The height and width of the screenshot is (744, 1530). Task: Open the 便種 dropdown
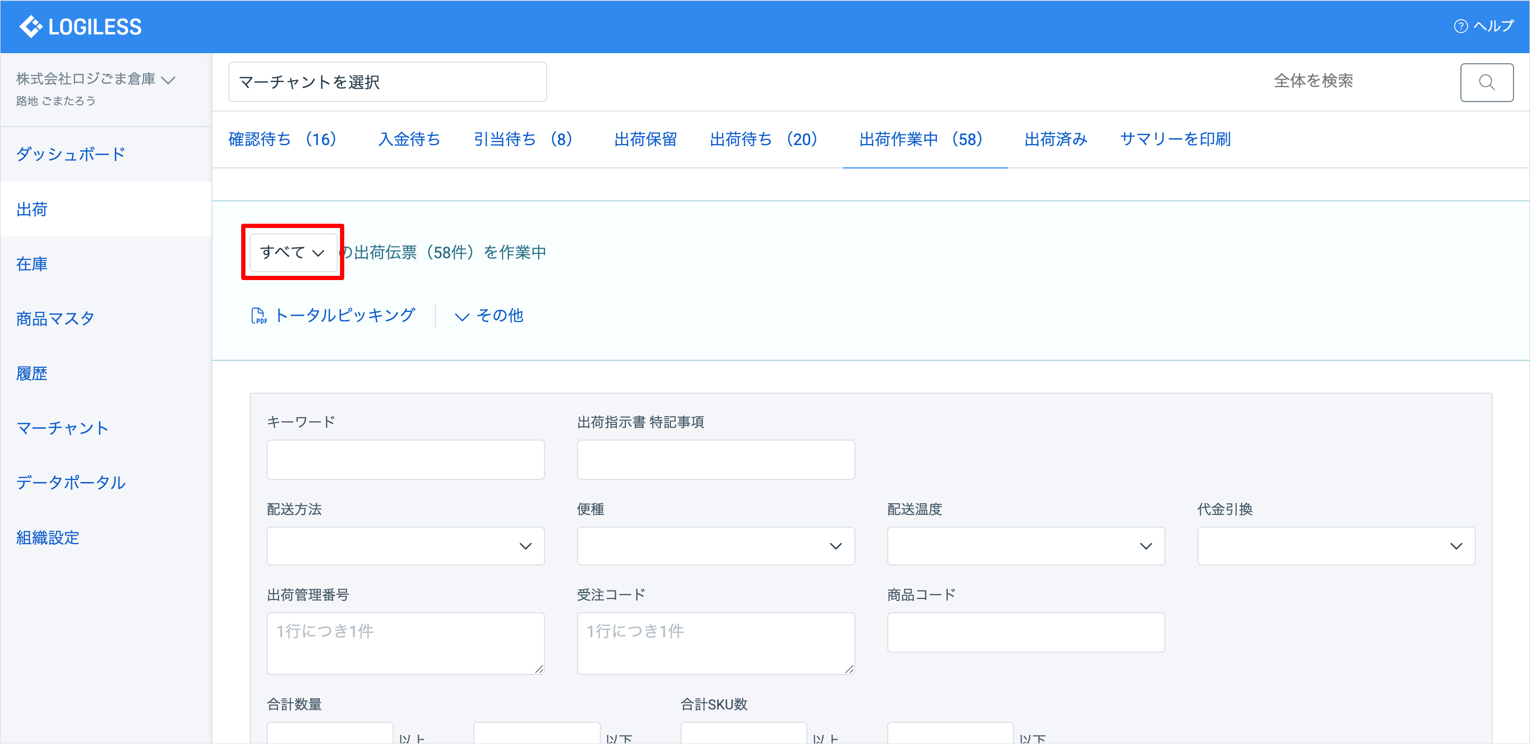pyautogui.click(x=715, y=546)
